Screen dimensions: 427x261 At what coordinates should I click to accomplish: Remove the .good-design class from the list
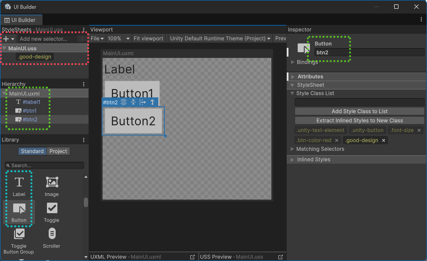pos(384,140)
